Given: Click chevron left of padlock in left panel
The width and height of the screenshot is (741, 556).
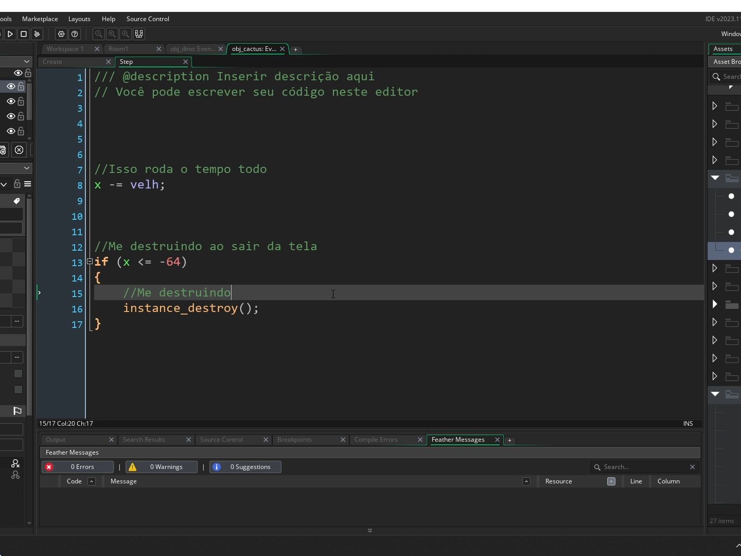Looking at the screenshot, I should tap(4, 184).
